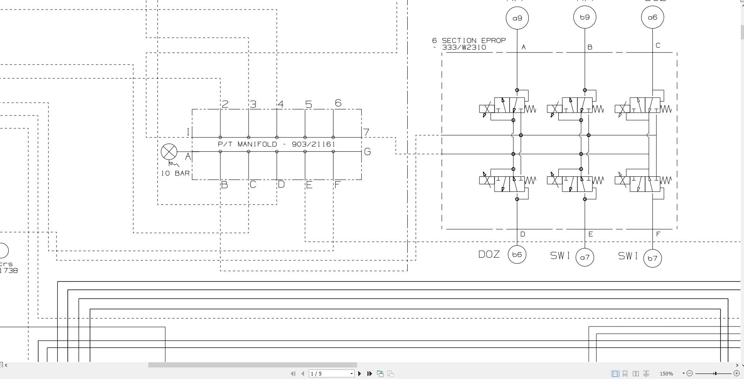Click the go to previous view icon

coord(380,373)
